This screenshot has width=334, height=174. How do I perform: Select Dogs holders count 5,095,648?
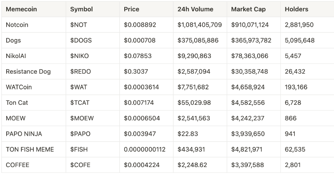(299, 40)
